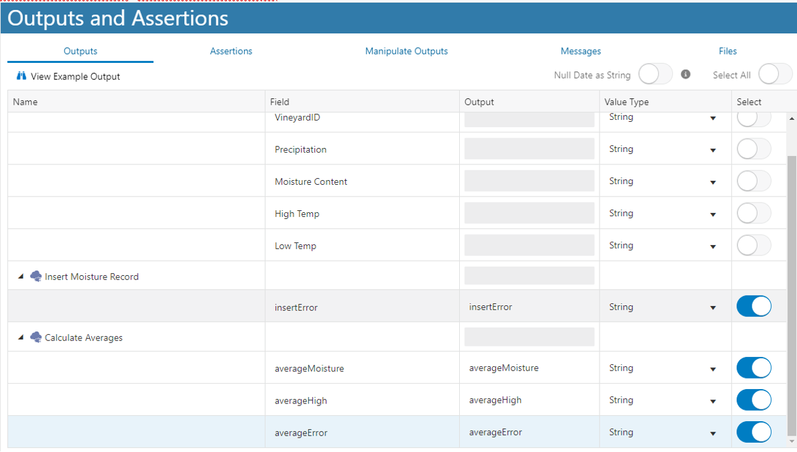The height and width of the screenshot is (452, 797).
Task: Go to the Messages tab
Action: pos(581,51)
